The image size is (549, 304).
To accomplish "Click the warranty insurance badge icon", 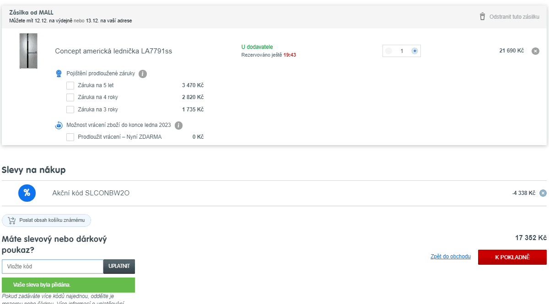I will click(59, 73).
